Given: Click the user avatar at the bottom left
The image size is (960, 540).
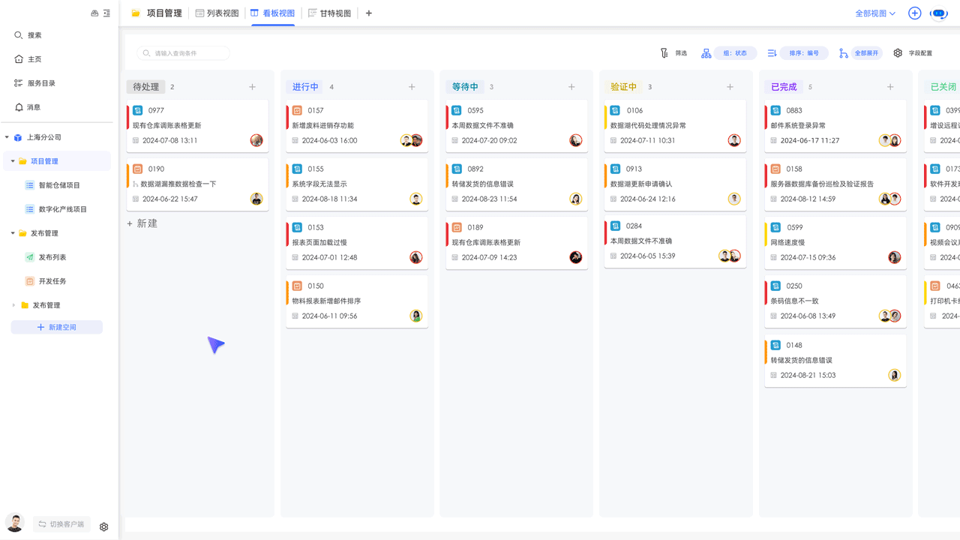Looking at the screenshot, I should point(14,522).
